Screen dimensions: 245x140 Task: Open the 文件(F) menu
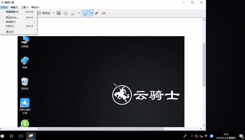(x=4, y=7)
